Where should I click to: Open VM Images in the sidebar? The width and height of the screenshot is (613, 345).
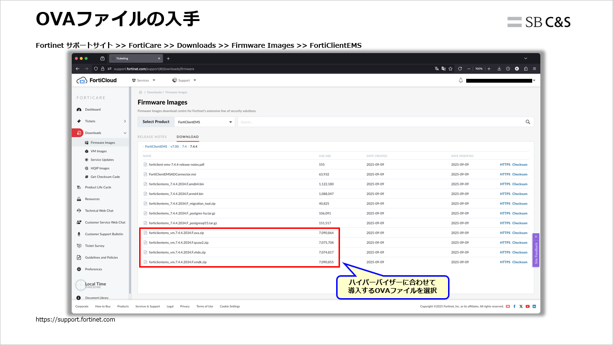(99, 151)
